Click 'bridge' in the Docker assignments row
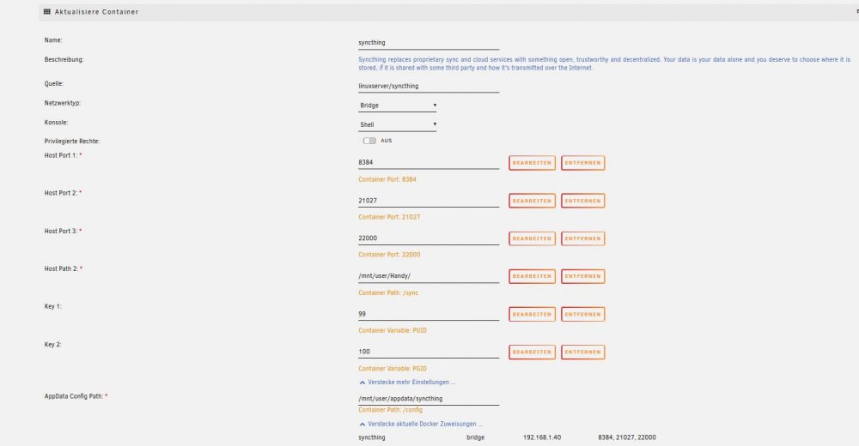This screenshot has width=859, height=446. 476,437
